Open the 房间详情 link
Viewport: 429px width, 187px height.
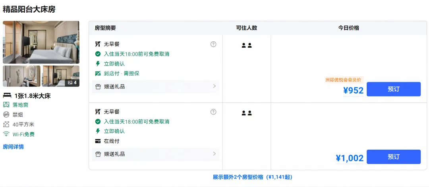pos(13,147)
